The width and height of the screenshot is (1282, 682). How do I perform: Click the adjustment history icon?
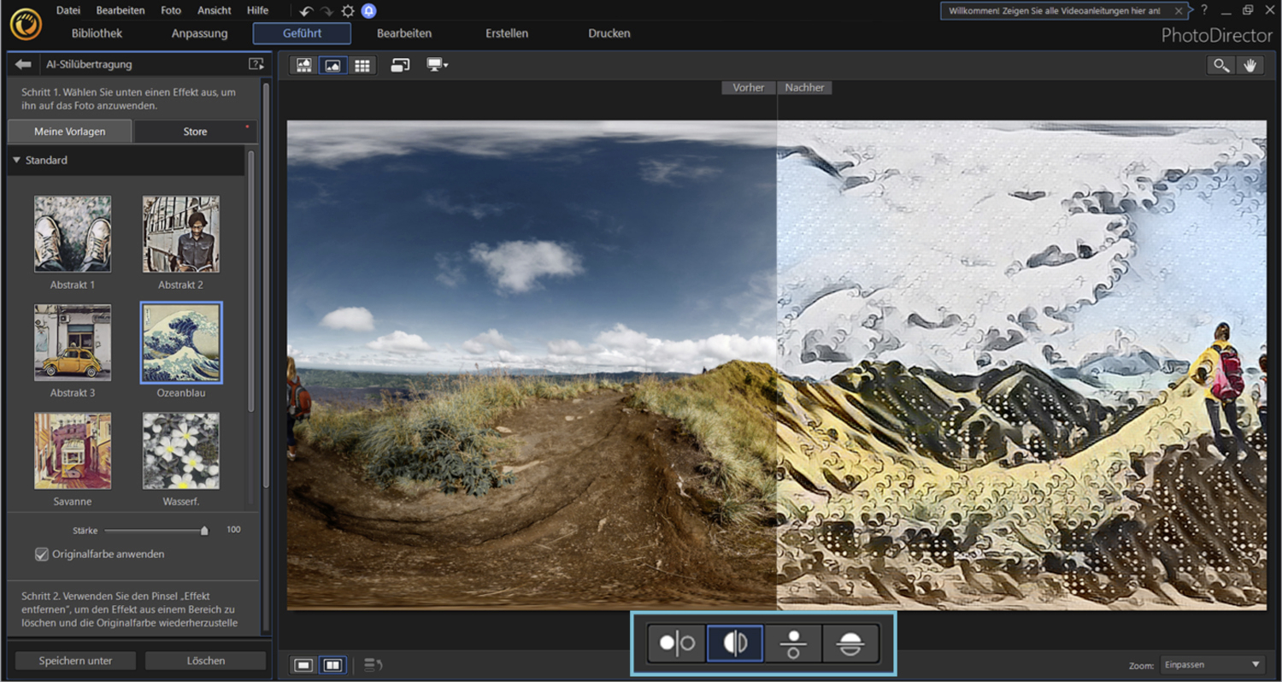coord(371,663)
